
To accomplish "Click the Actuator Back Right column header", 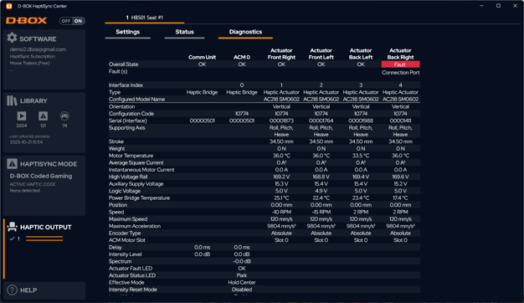I will click(400, 54).
